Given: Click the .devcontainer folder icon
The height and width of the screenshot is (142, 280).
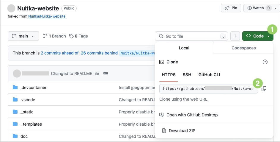Looking at the screenshot, I should pos(15,88).
